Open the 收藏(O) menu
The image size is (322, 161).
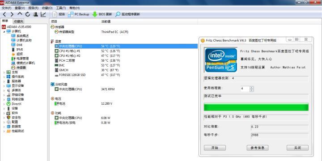pyautogui.click(x=47, y=8)
